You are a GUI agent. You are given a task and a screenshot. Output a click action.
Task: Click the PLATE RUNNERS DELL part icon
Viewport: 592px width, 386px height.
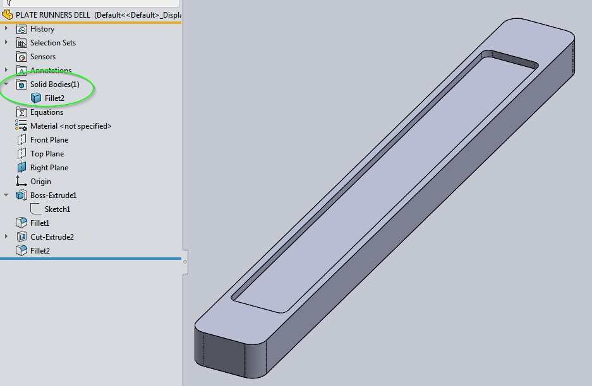7,15
